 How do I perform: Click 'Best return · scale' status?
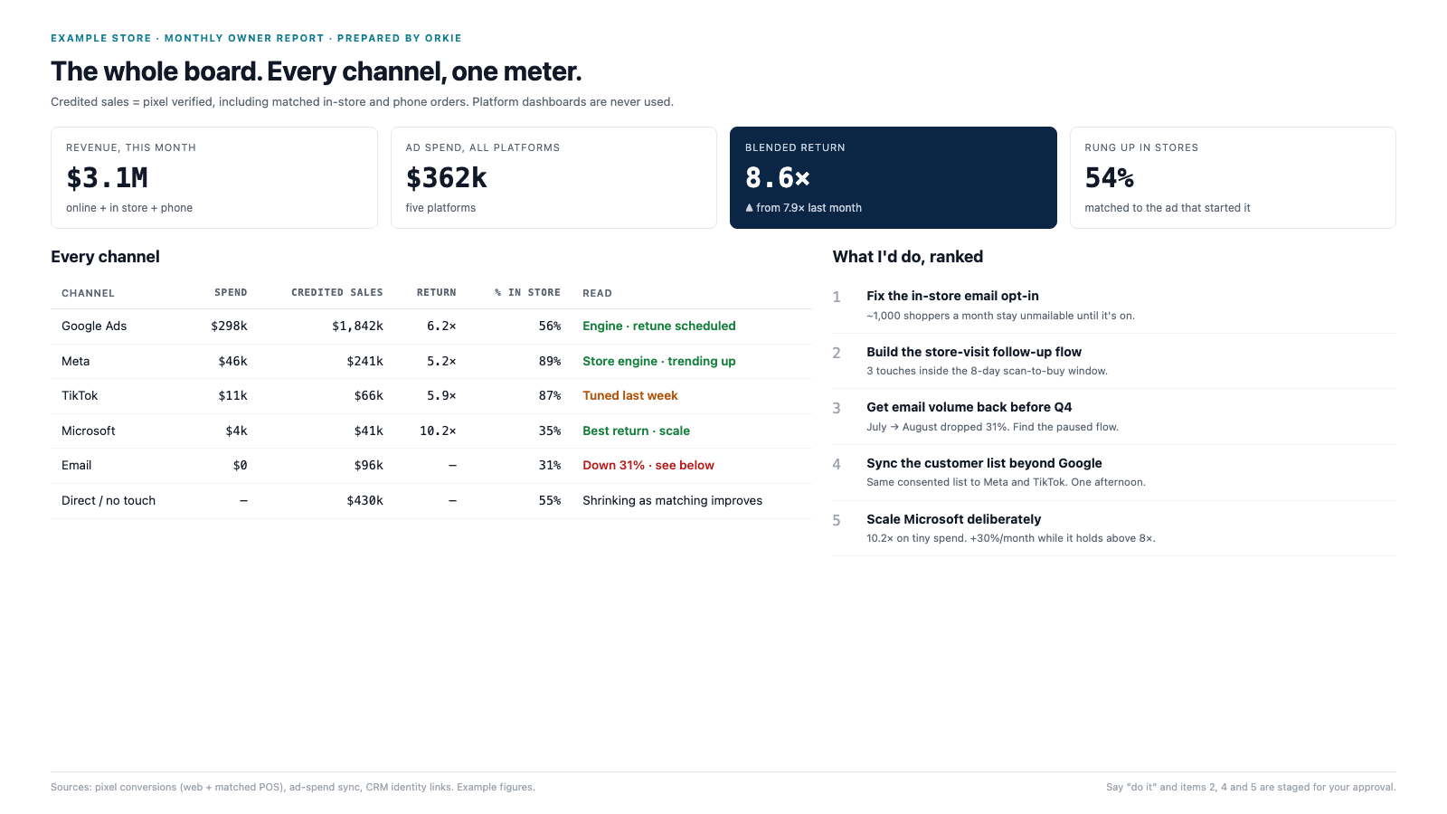click(636, 431)
